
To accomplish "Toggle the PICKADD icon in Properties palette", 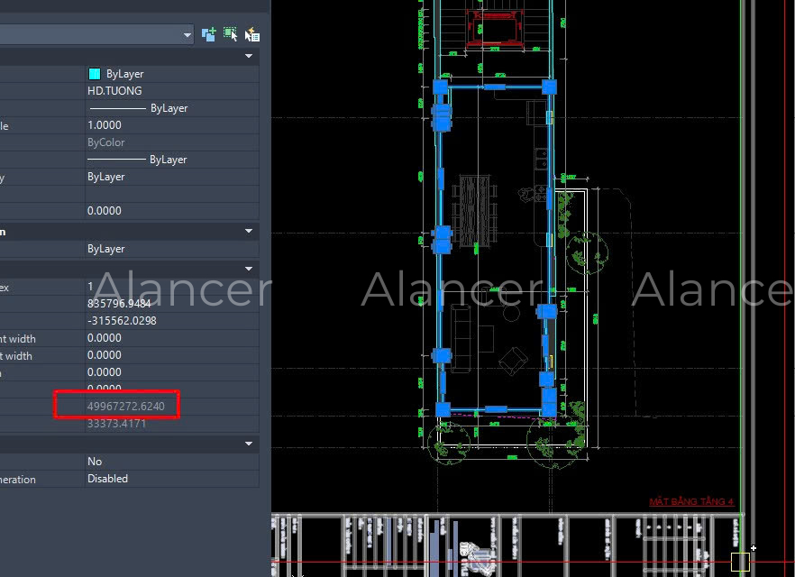I will 208,34.
